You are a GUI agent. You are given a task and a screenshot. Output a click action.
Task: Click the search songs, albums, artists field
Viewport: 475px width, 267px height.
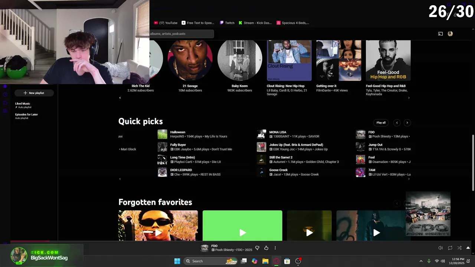(x=181, y=34)
